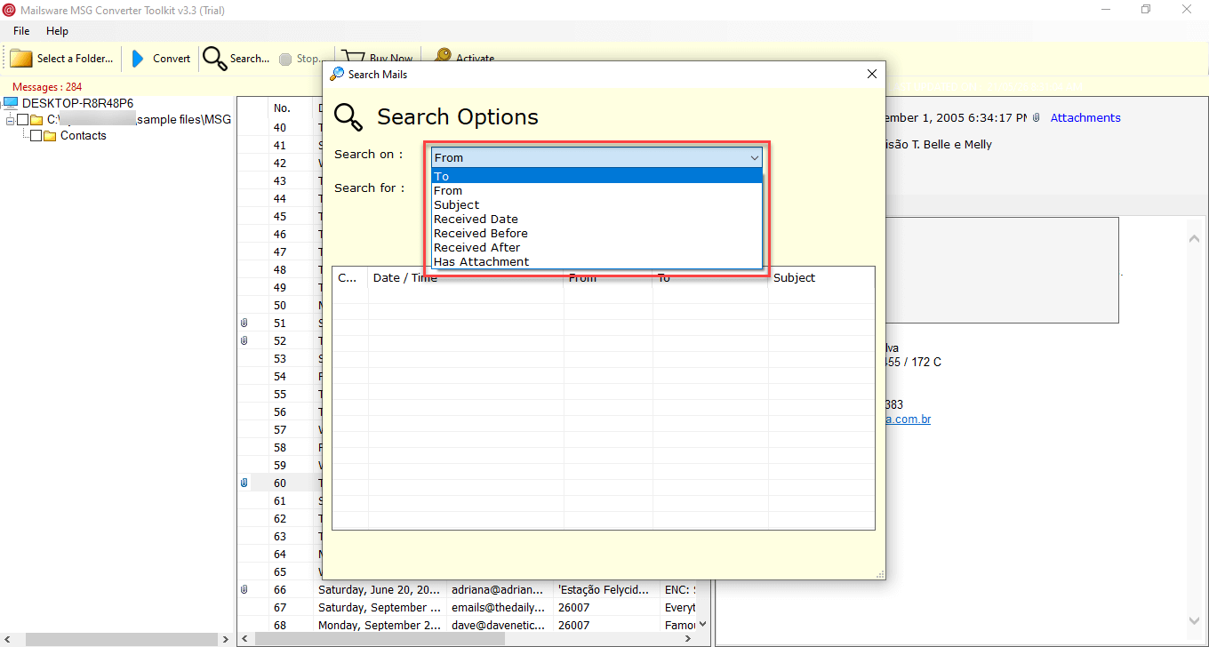Select mail row number 40

pyautogui.click(x=280, y=127)
